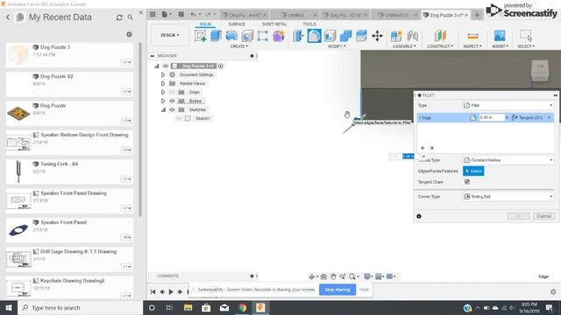This screenshot has width=561, height=315.
Task: Click Cancel in the Fillet dialog
Action: pos(543,216)
